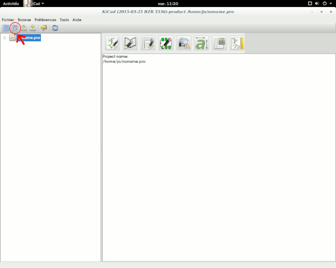
Task: Open the PCB footprint editor
Action: (166, 43)
